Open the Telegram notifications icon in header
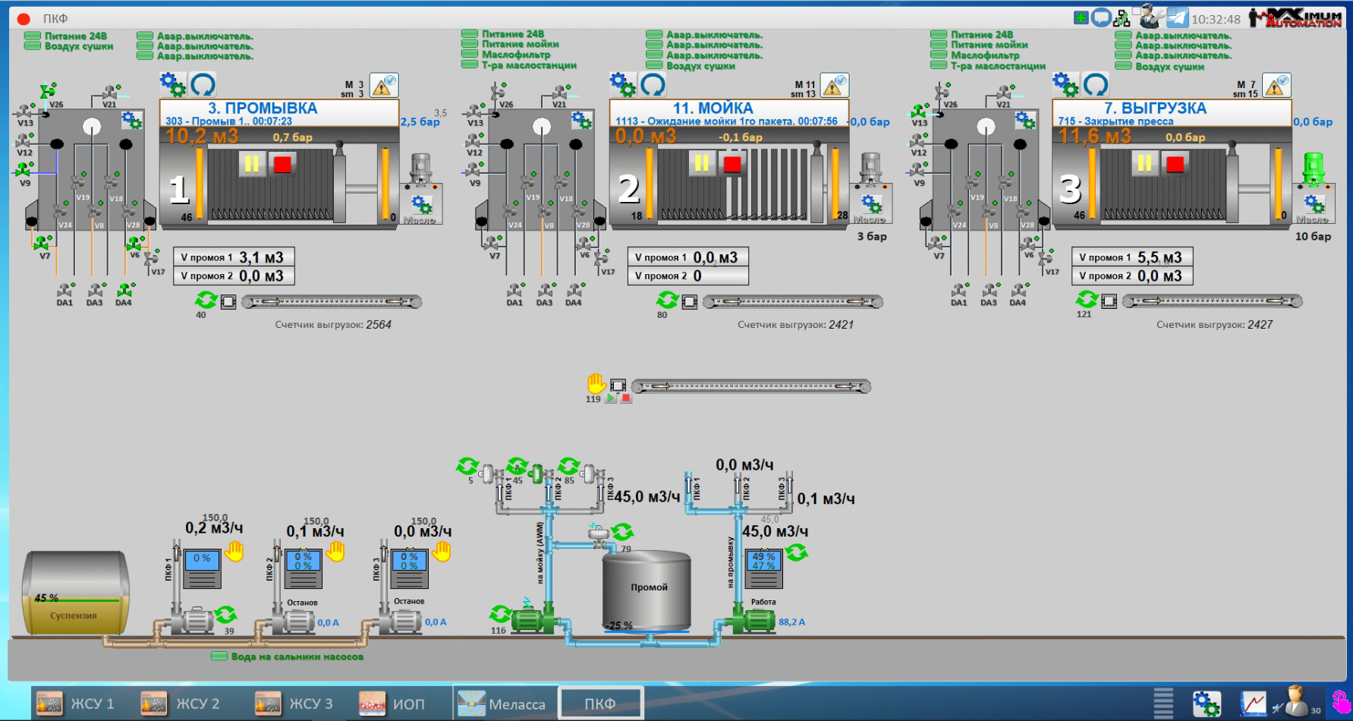Image resolution: width=1353 pixels, height=721 pixels. click(x=1177, y=17)
